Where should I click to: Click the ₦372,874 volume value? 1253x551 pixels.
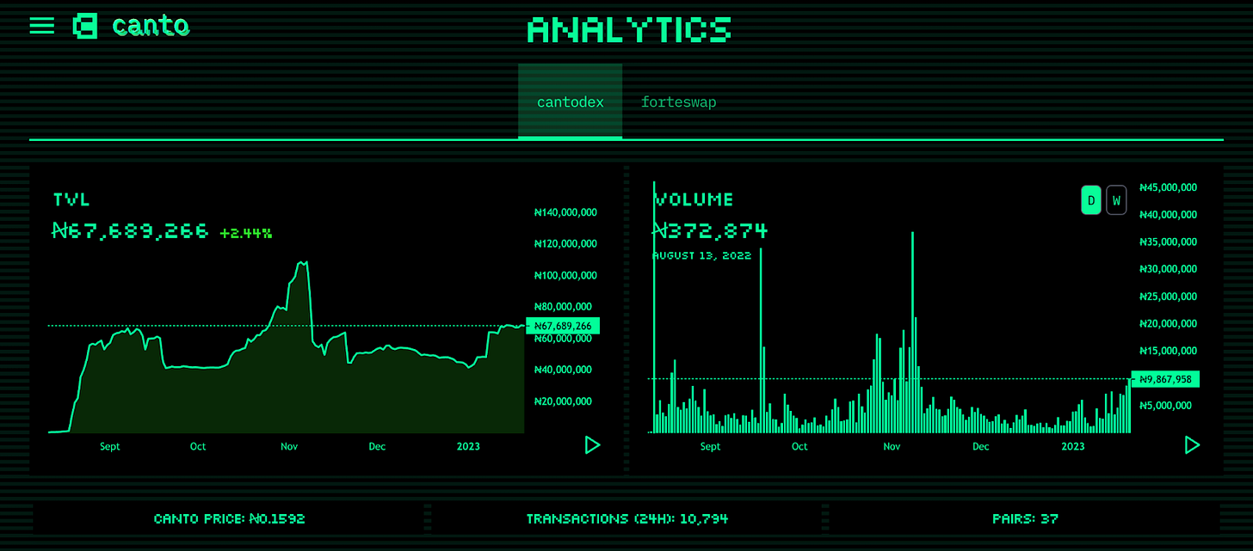coord(710,230)
